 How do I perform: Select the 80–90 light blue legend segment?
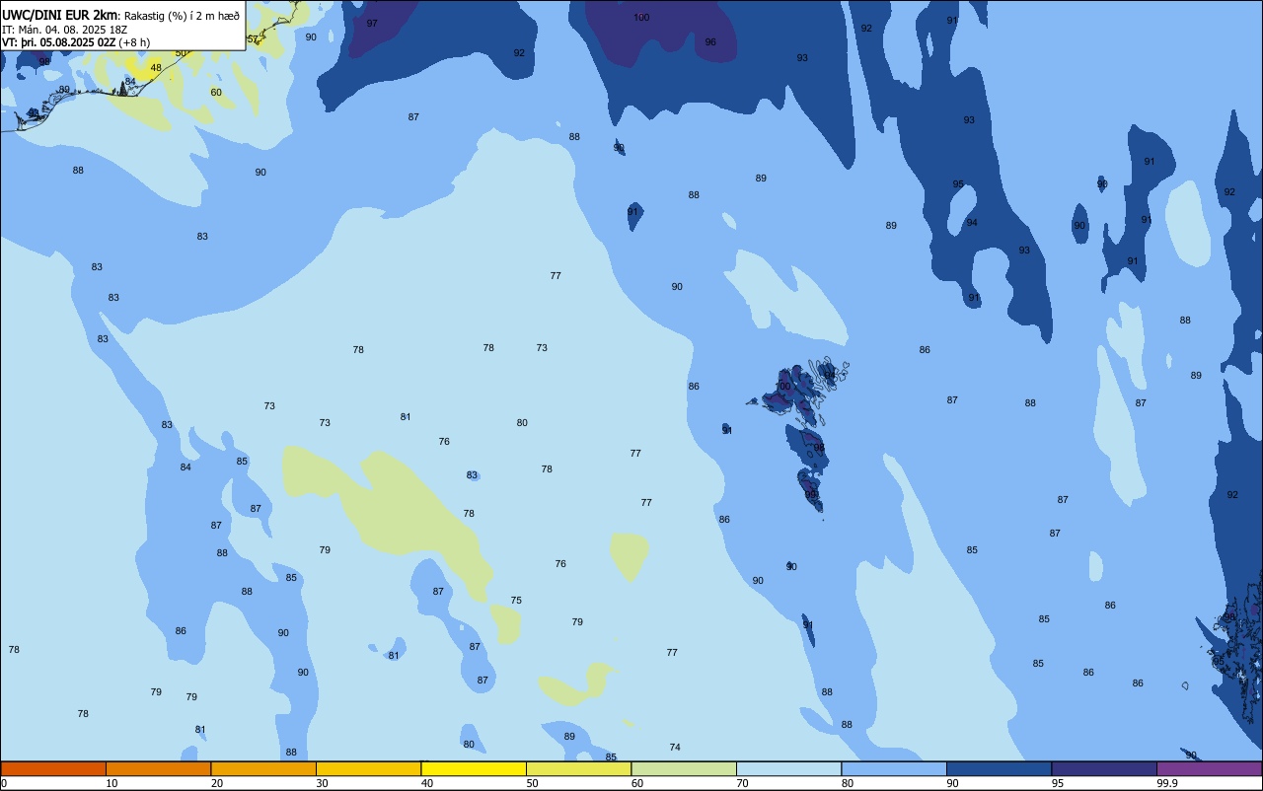[x=894, y=768]
